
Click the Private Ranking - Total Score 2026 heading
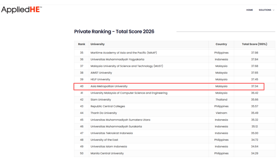click(x=114, y=32)
